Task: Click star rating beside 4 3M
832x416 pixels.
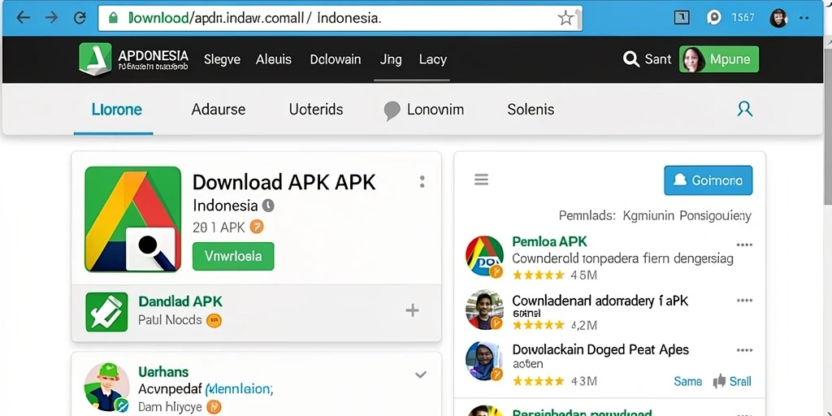Action: point(538,381)
